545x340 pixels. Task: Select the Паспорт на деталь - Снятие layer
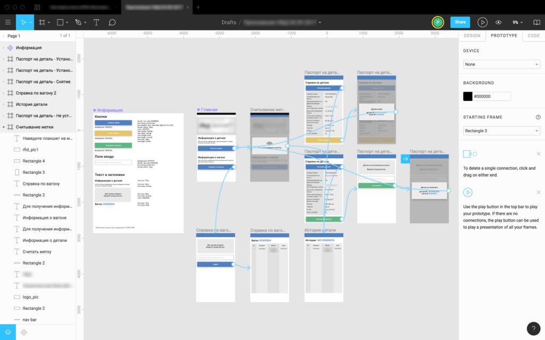[x=38, y=81]
